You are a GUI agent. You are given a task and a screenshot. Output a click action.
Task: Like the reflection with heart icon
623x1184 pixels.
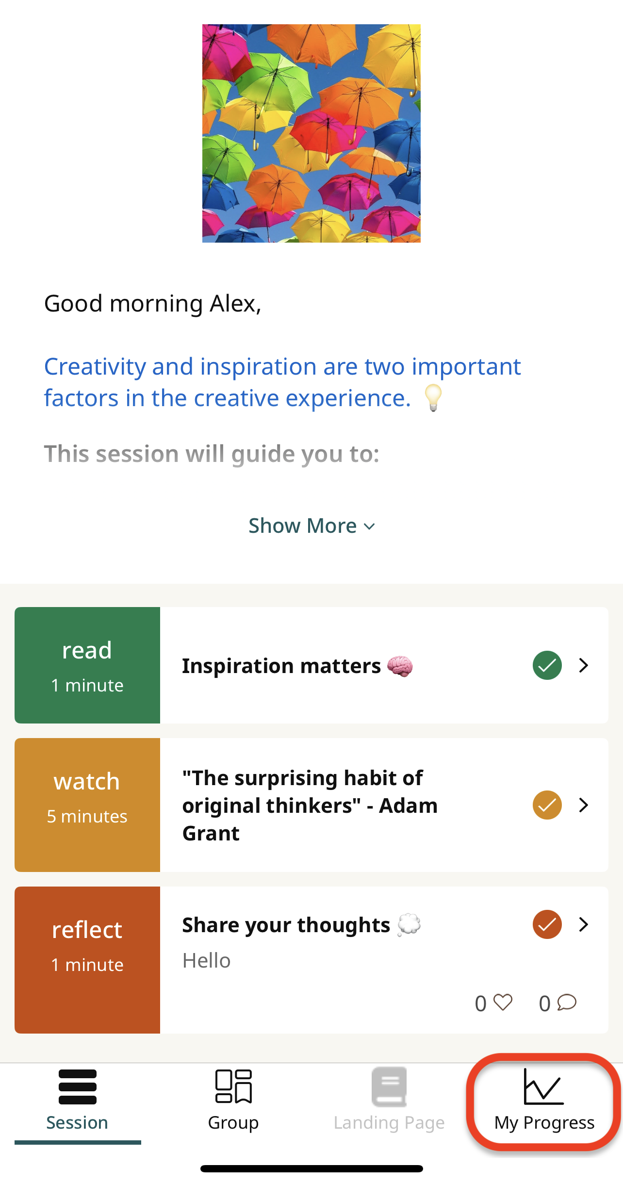(503, 1002)
